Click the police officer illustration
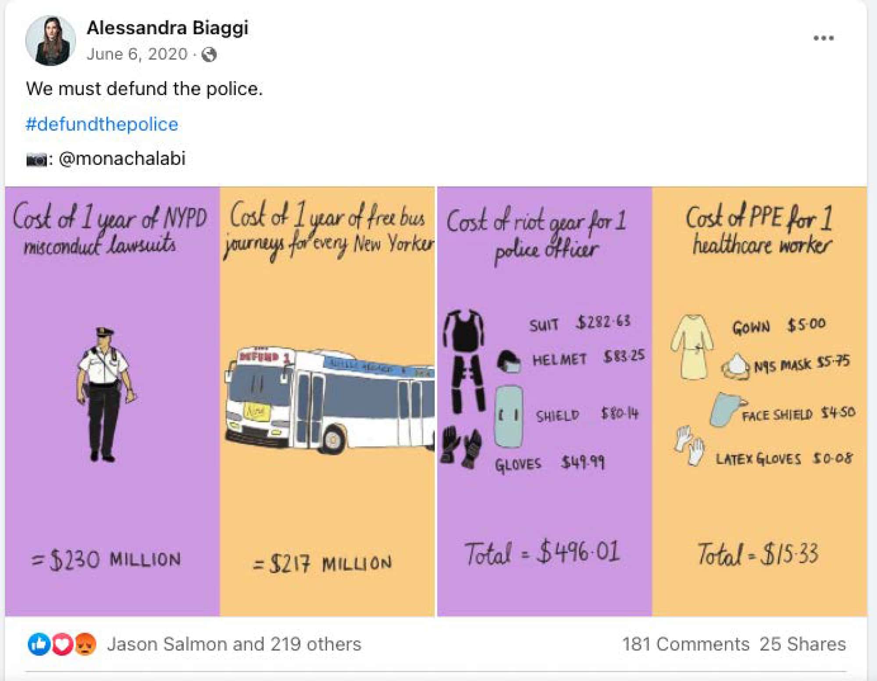This screenshot has height=681, width=877. pos(105,393)
